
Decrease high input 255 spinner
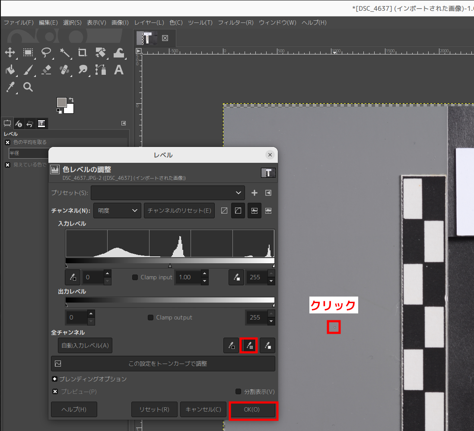271,281
